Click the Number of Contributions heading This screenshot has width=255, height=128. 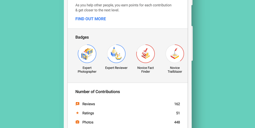(98, 92)
